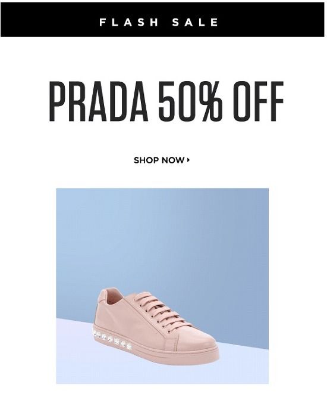Viewport: 327px width, 403px height.
Task: Open the pink sneaker product image
Action: point(162,286)
